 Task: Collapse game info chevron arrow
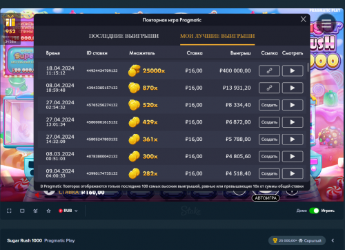pyautogui.click(x=333, y=240)
